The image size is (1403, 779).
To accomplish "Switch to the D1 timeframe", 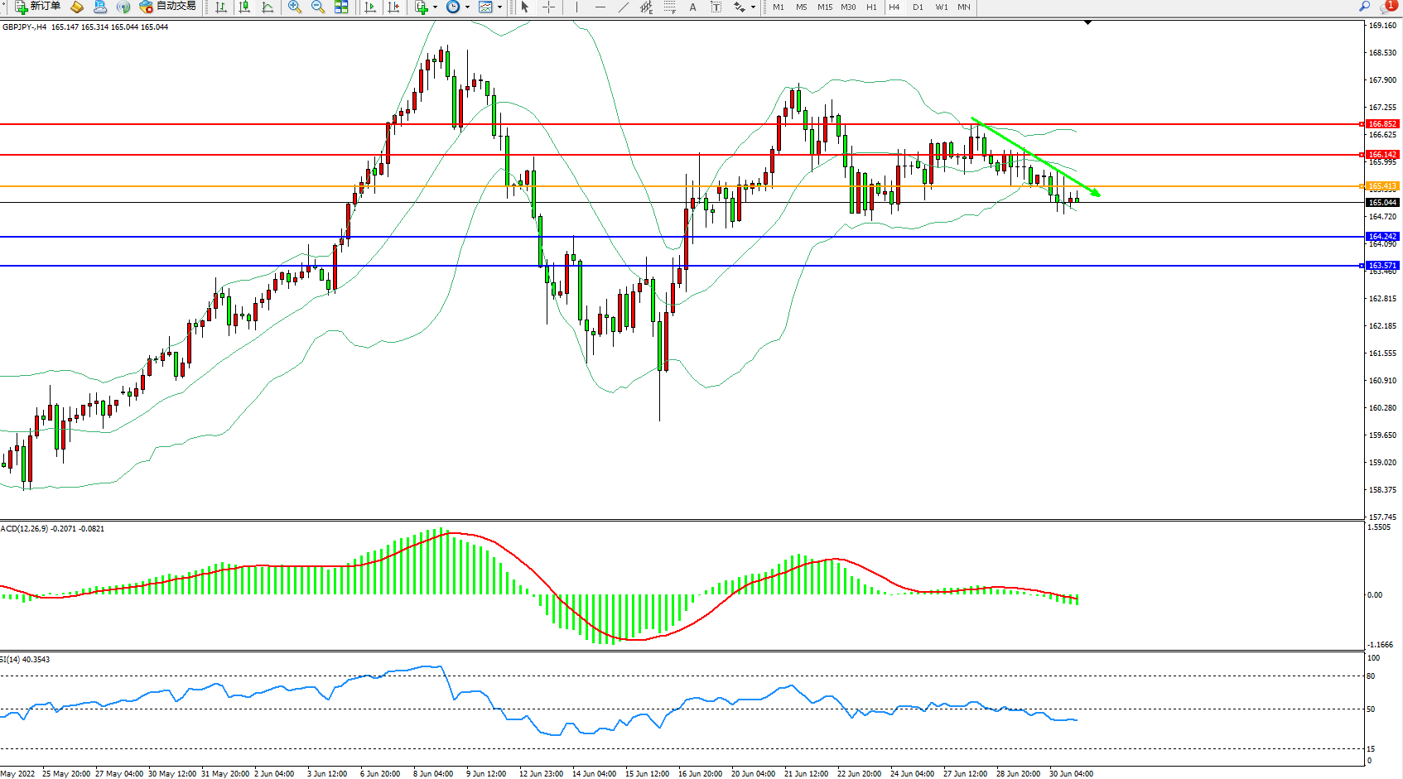I will click(918, 7).
